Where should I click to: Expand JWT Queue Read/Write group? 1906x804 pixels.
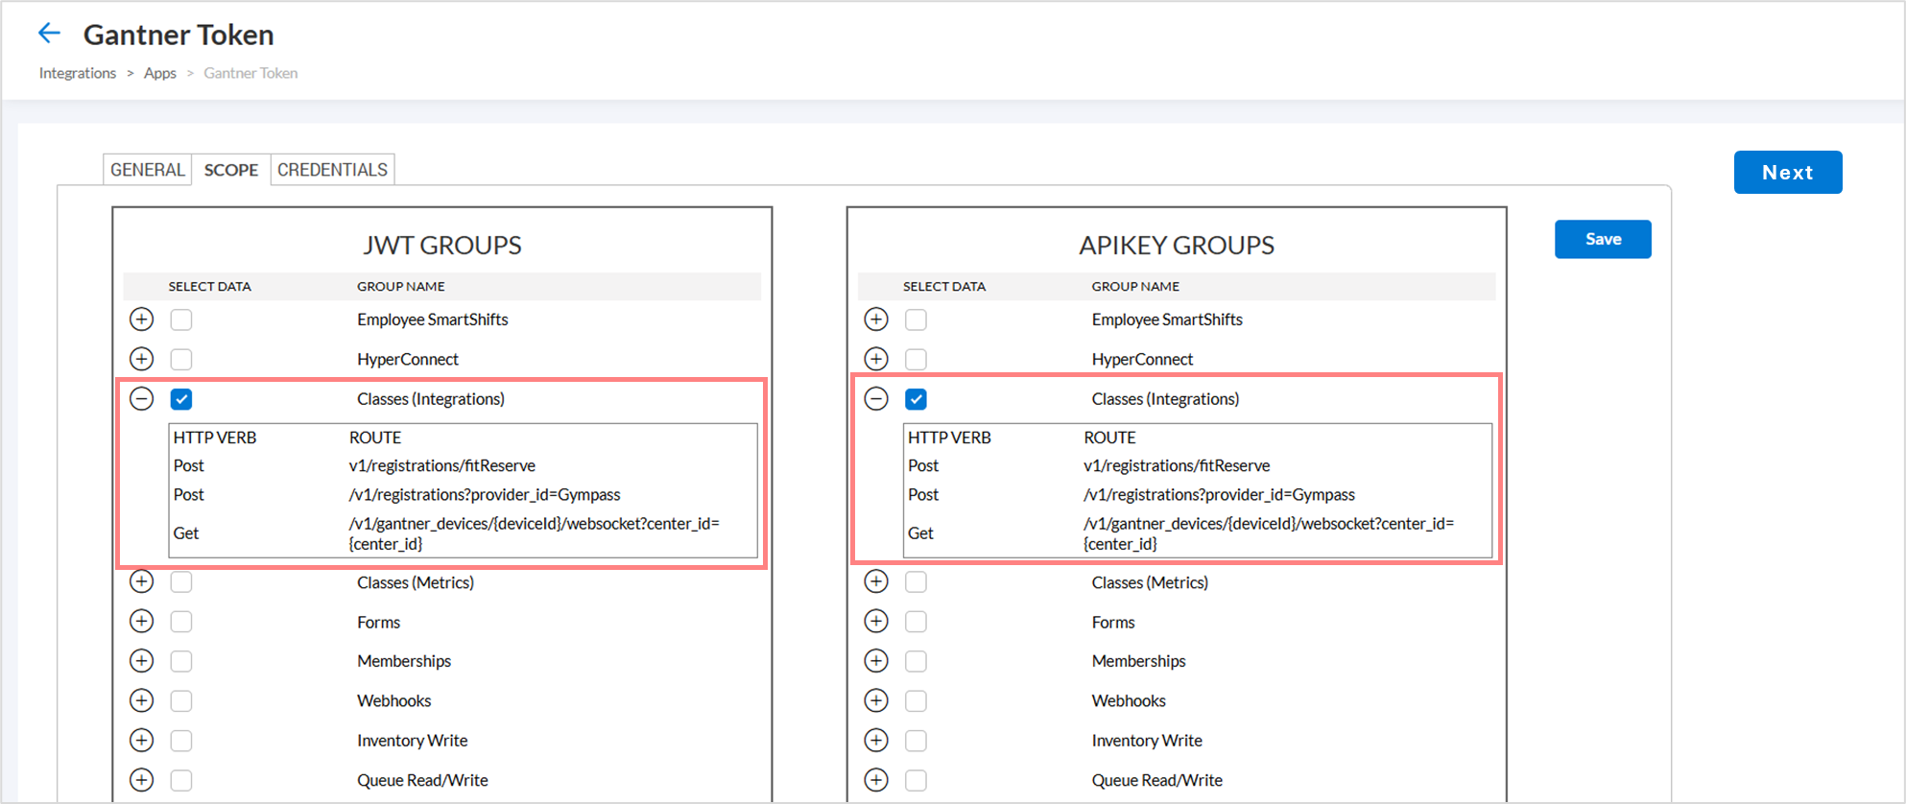coord(142,780)
